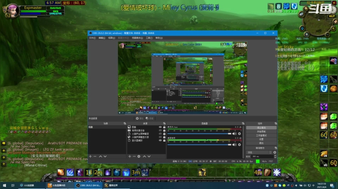Click the Start Recording button
Image resolution: width=338 pixels, height=189 pixels.
click(x=261, y=131)
